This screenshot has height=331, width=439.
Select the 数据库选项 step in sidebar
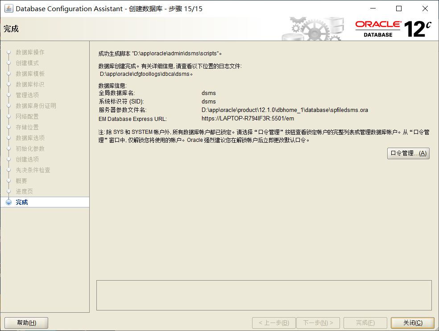click(30, 138)
